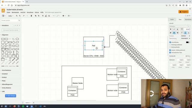
Task: Open the Anordnen menu
Action: [x=30, y=12]
